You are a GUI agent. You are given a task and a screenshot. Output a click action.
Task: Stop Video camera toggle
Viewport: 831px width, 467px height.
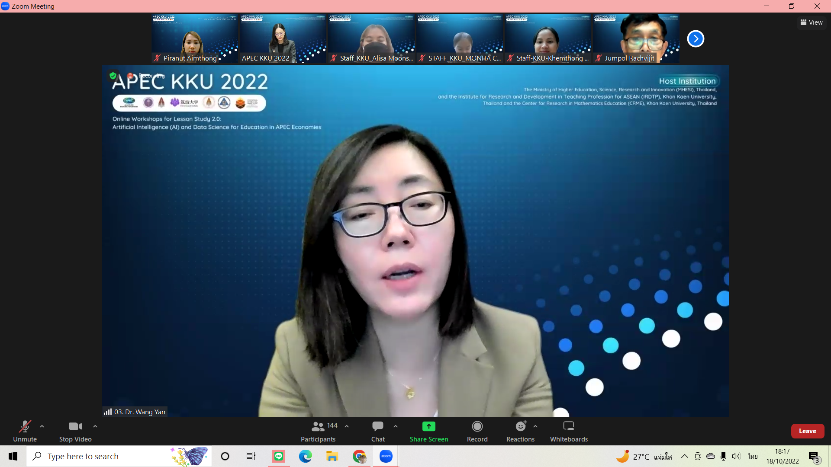[75, 432]
